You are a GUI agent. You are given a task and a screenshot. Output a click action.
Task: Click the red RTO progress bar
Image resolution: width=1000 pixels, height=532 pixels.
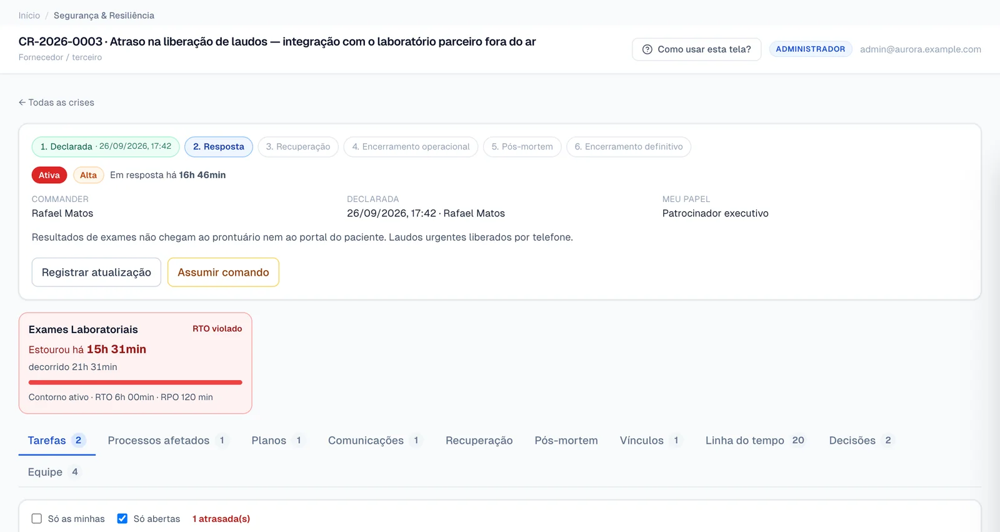pyautogui.click(x=135, y=383)
